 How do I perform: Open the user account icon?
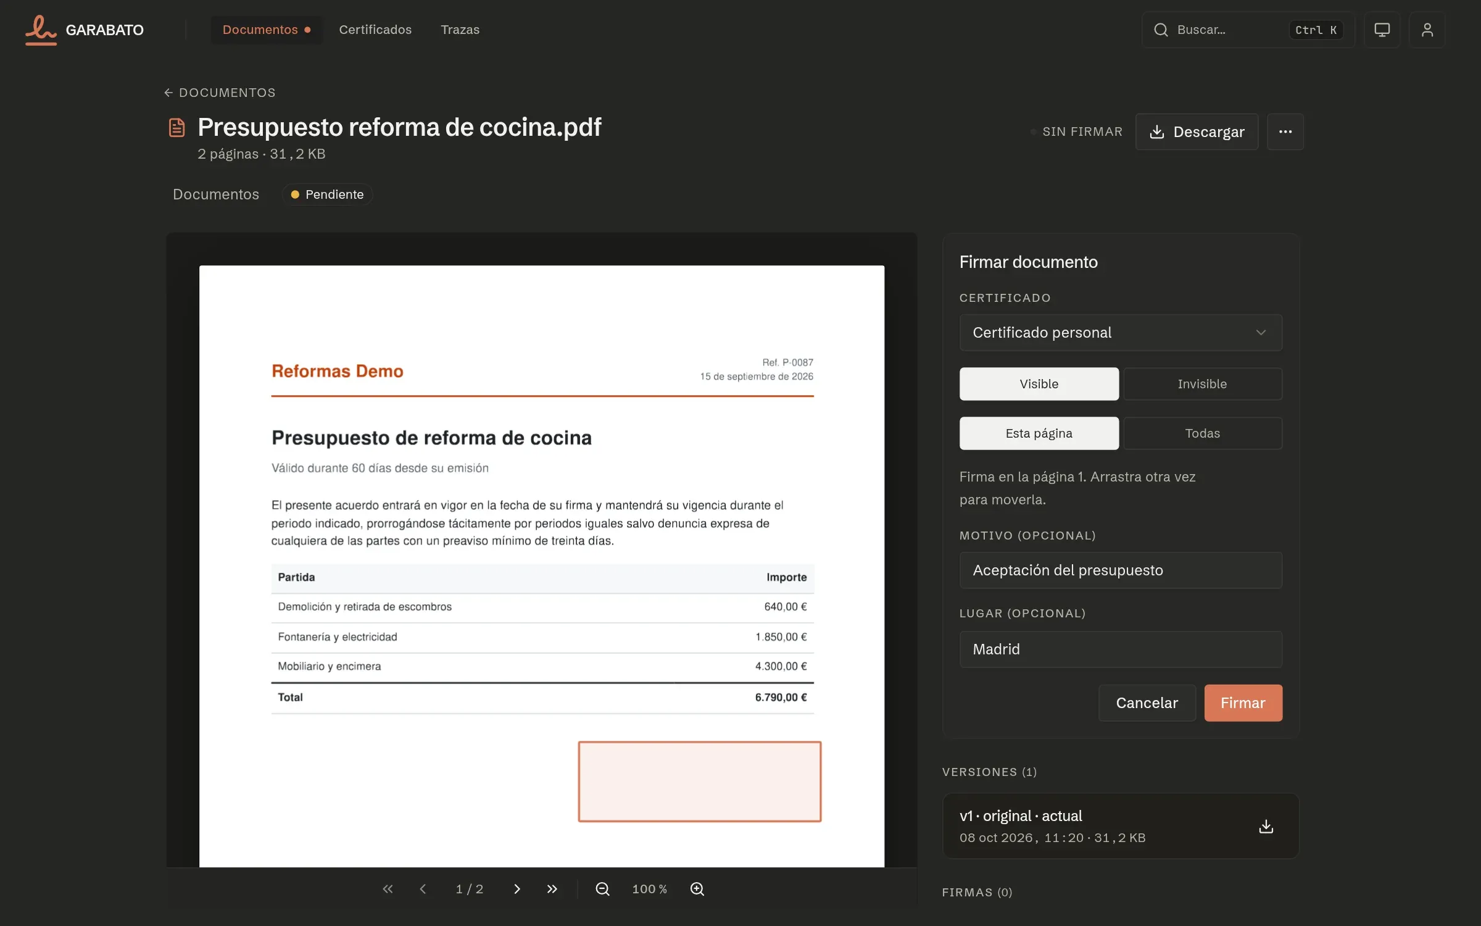tap(1427, 30)
